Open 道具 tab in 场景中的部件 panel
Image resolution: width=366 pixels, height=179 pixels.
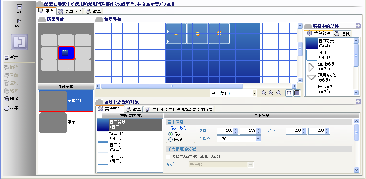coord(342,34)
